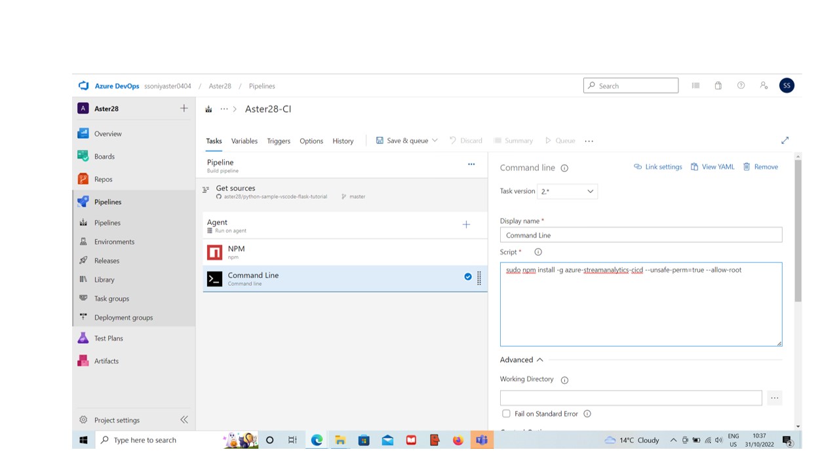Open Pipelines breadcrumb link
This screenshot has height=471, width=839.
[x=262, y=86]
